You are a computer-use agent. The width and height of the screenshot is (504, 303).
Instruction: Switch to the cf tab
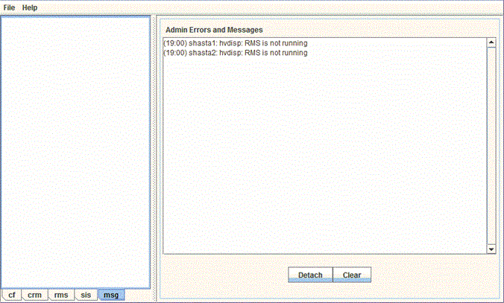coord(11,295)
